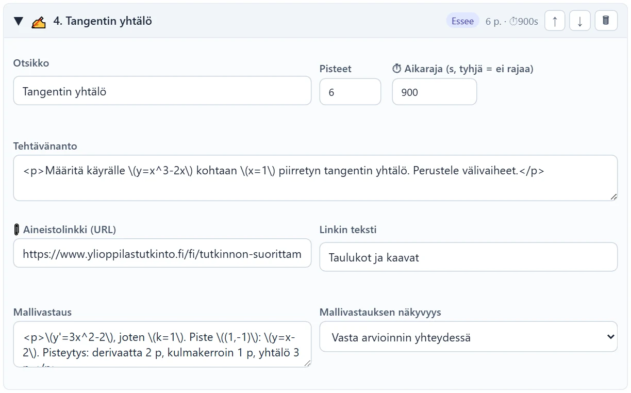Screen dimensions: 631x393
Task: Click into the Tehtävänanto text area
Action: 315,178
